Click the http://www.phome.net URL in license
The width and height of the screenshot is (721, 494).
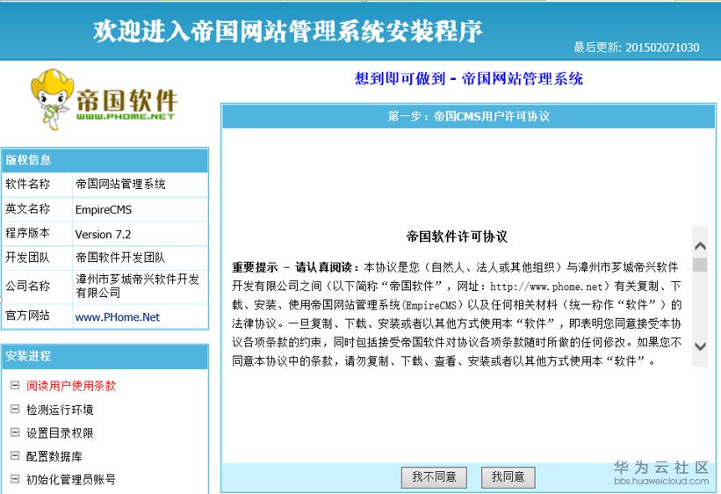tap(546, 287)
